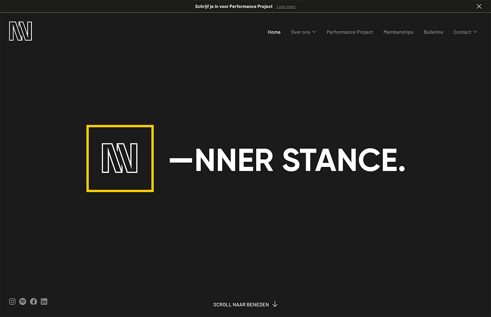
Task: Expand the Over ons chevron
Action: [314, 32]
